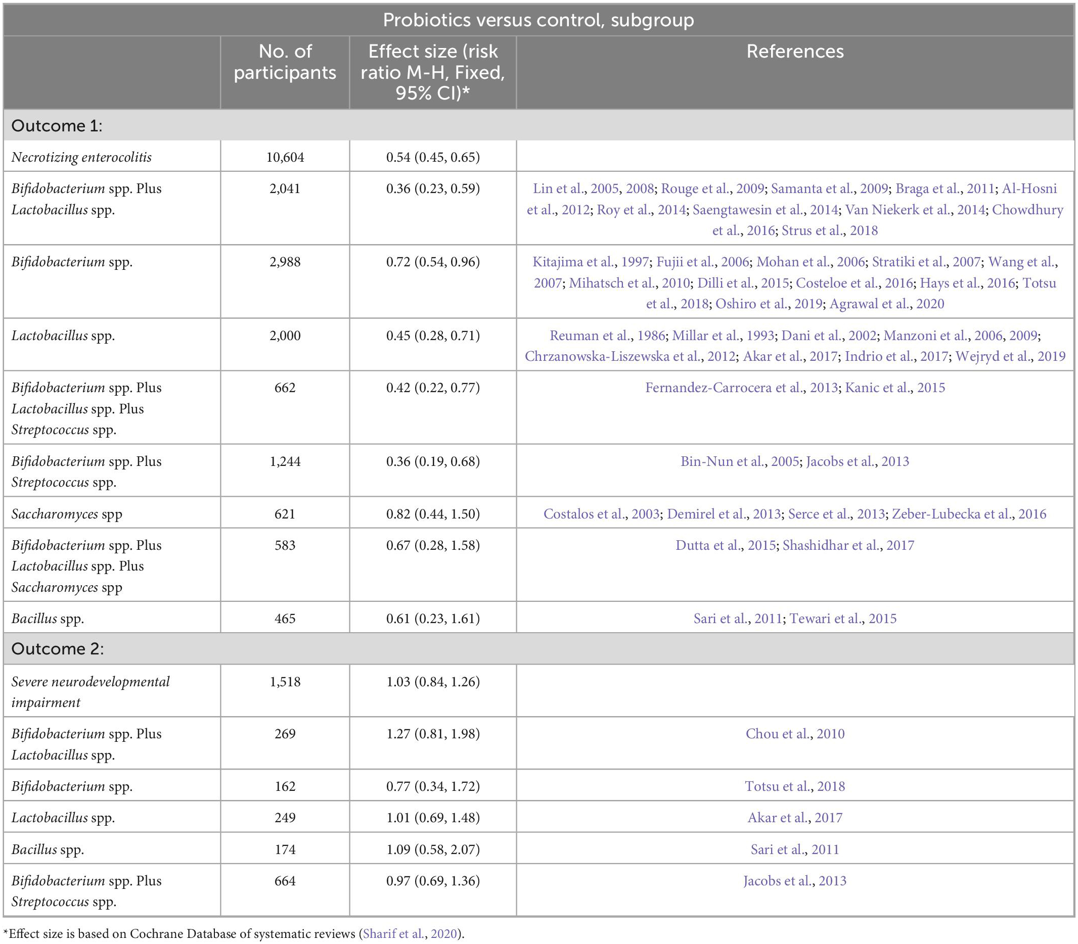Screen dimensions: 1078x944
Task: Open the Kitajima et al., 1997 reference
Action: pos(591,262)
